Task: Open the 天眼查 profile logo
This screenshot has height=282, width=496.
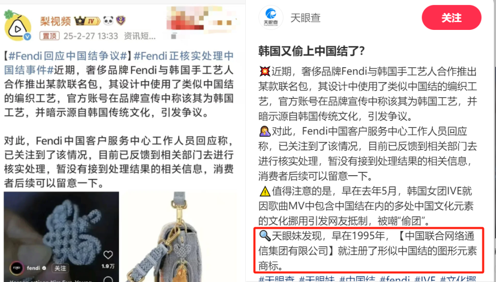Action: click(x=271, y=17)
